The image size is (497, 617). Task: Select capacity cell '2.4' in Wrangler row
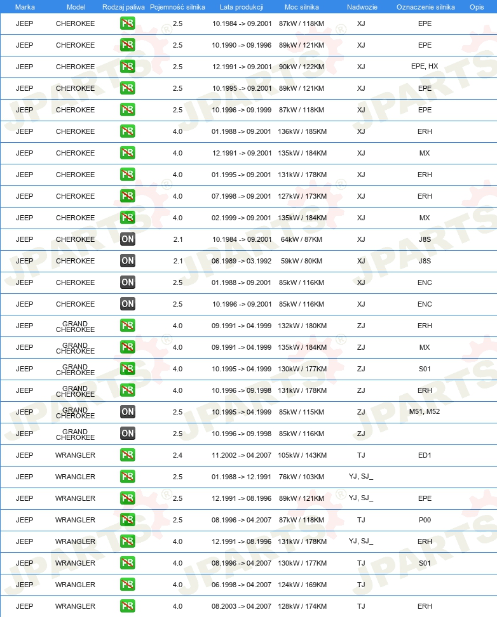pyautogui.click(x=177, y=455)
